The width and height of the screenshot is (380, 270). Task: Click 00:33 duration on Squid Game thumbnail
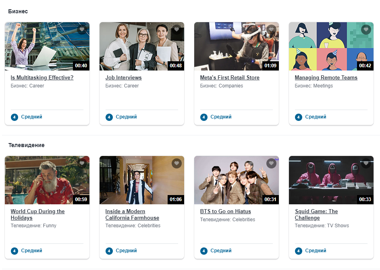365,199
